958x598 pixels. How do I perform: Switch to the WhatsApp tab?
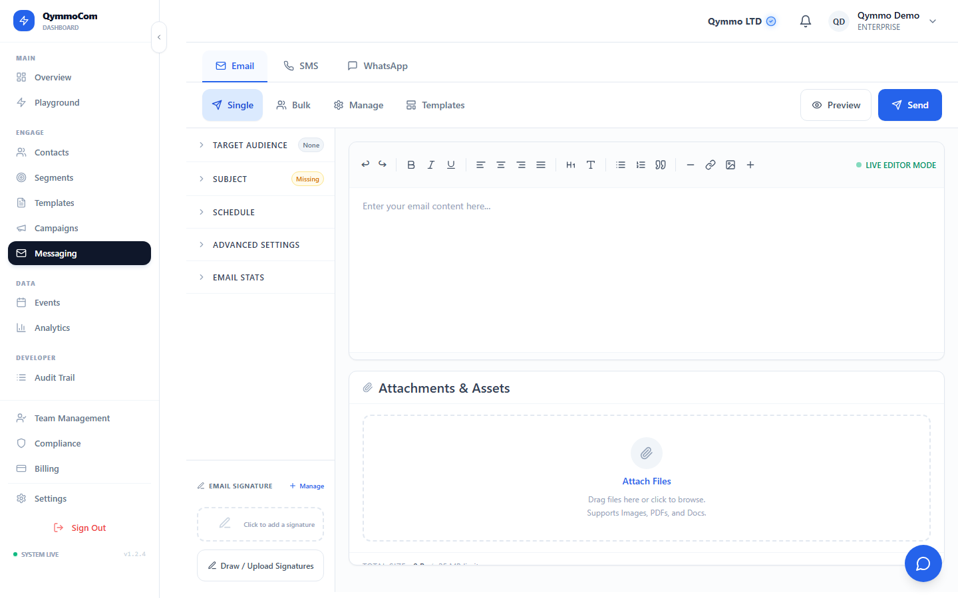click(x=377, y=66)
